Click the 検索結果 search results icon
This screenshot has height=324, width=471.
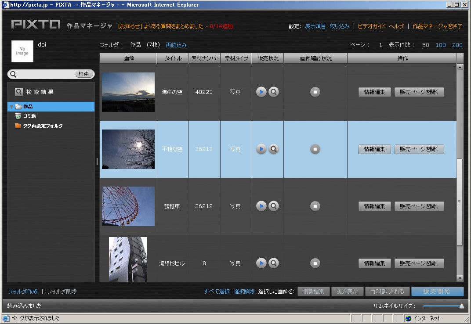pyautogui.click(x=19, y=92)
